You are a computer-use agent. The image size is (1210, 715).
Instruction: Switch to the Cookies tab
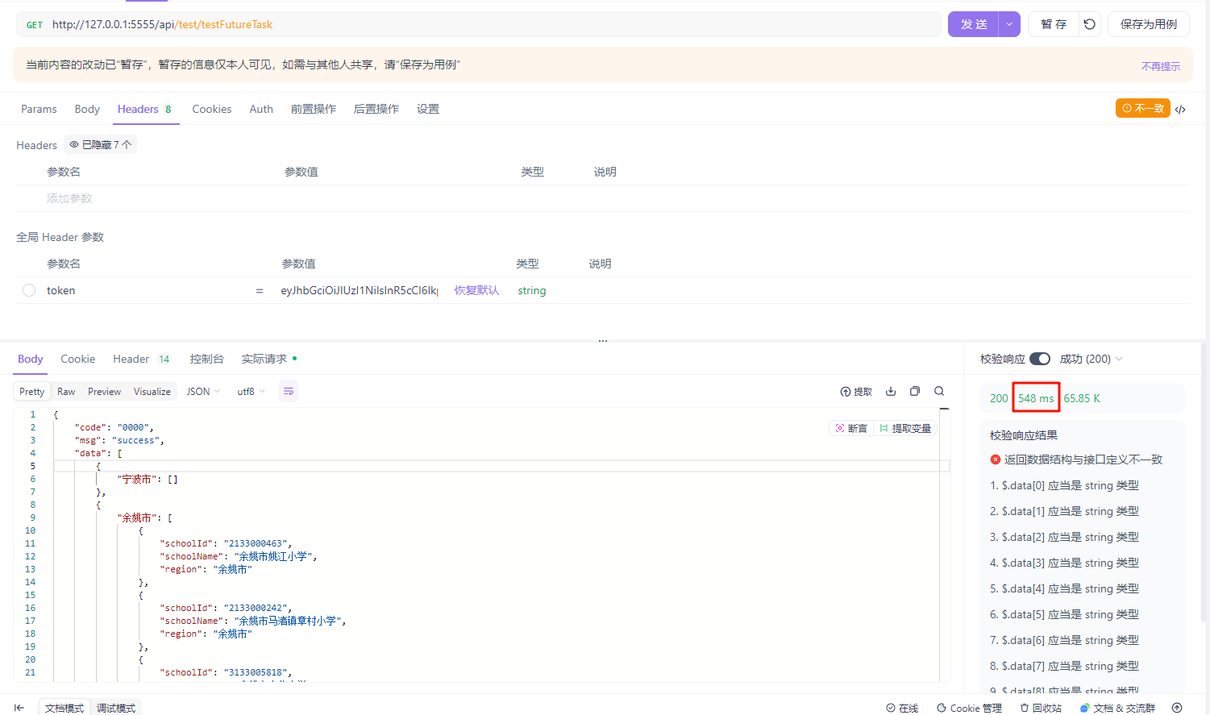click(x=211, y=109)
